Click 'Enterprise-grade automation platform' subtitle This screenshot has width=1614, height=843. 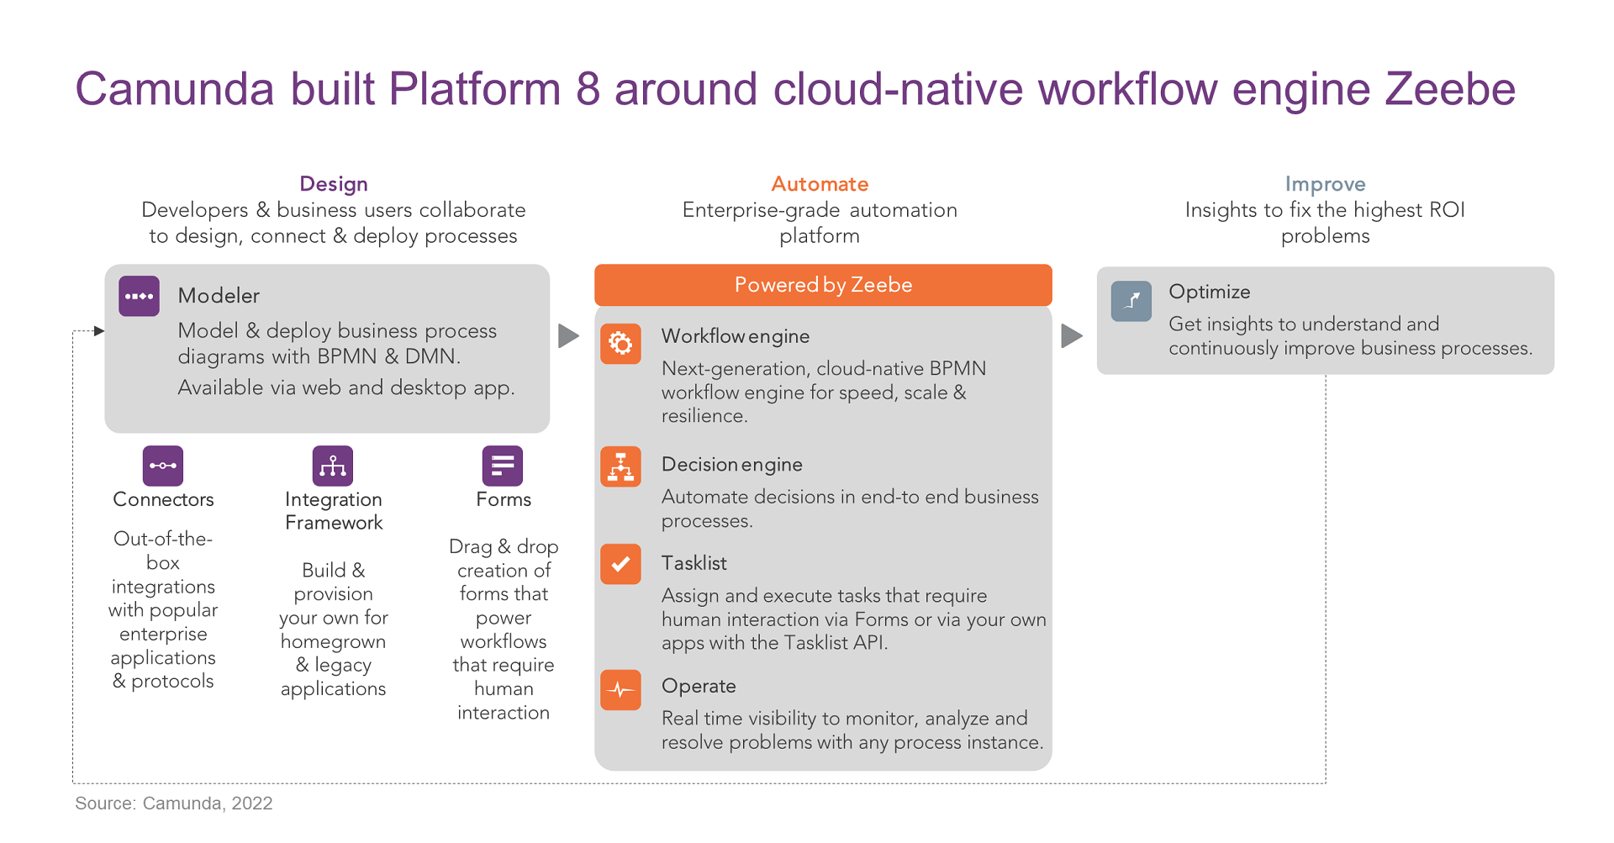[820, 223]
